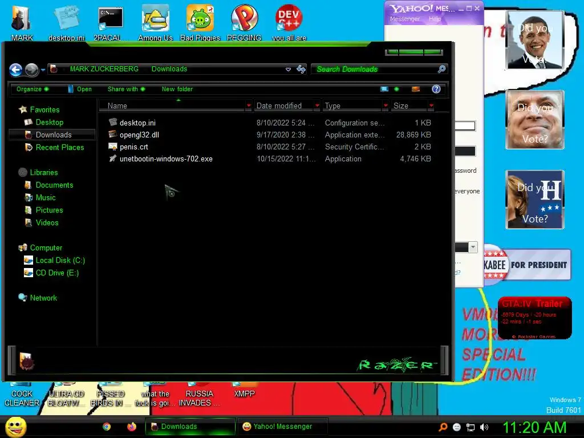Open the Messenger menu in Yahoo
Screen dimensions: 584x438
click(404, 19)
